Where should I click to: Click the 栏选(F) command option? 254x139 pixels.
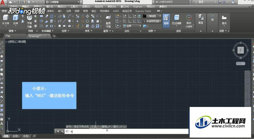[96, 127]
